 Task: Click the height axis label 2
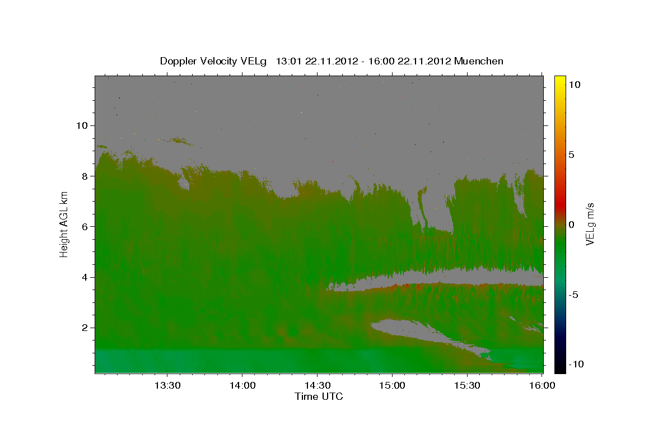tap(85, 328)
